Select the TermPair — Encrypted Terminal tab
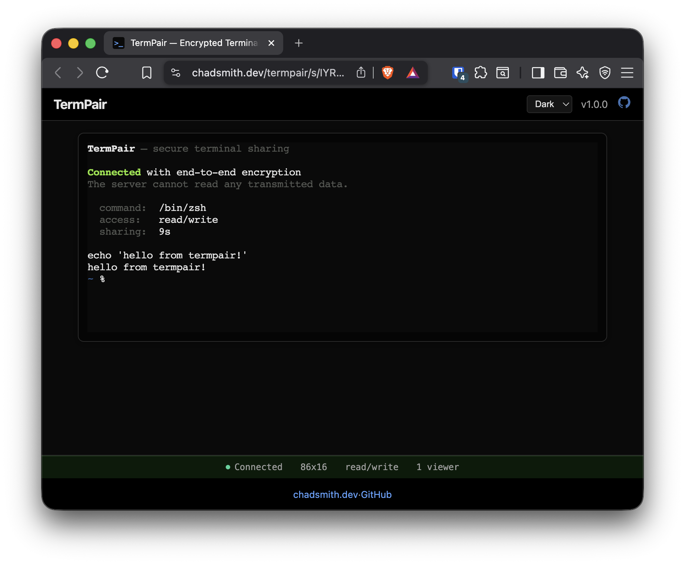 coord(193,43)
